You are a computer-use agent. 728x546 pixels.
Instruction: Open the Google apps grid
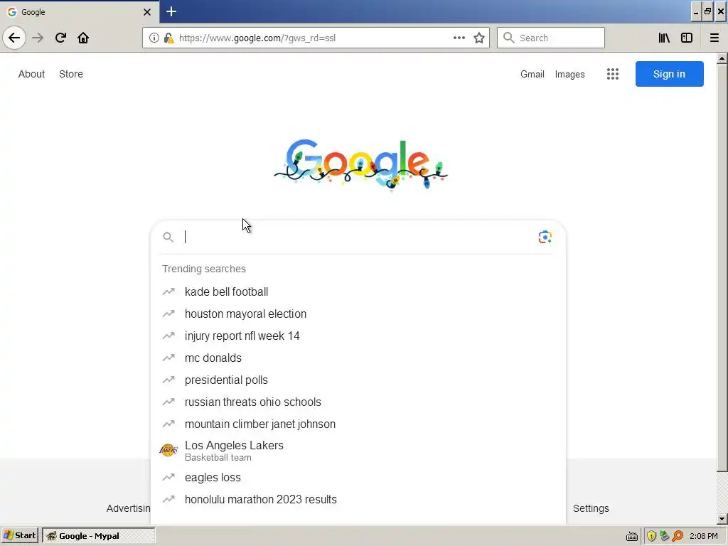click(x=613, y=74)
